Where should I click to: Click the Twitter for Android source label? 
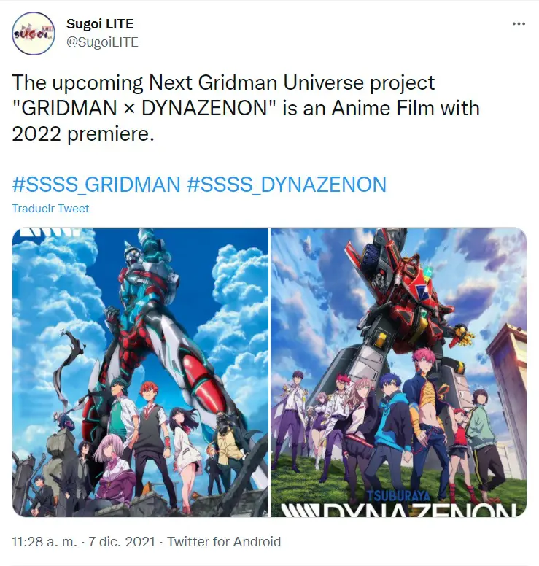[x=224, y=541]
